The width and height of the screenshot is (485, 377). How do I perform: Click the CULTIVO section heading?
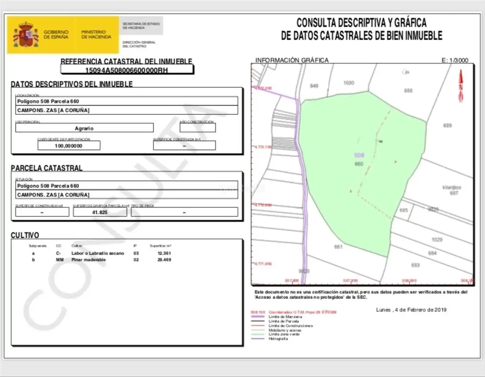click(25, 235)
